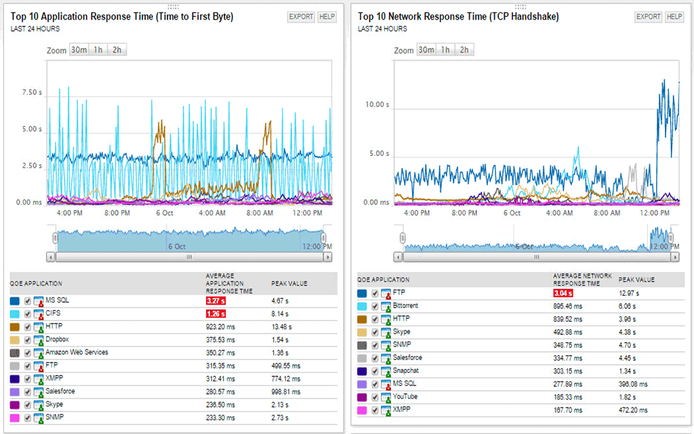Toggle the Salesforce checkbox in the left table
The height and width of the screenshot is (434, 694).
click(x=27, y=391)
